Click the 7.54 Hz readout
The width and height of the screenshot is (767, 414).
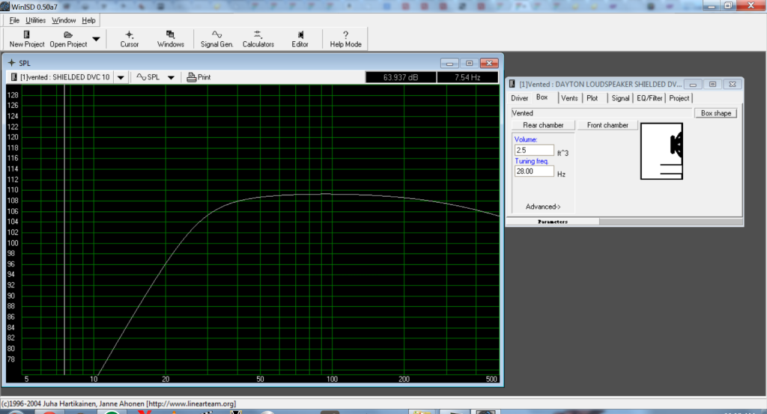tap(467, 77)
